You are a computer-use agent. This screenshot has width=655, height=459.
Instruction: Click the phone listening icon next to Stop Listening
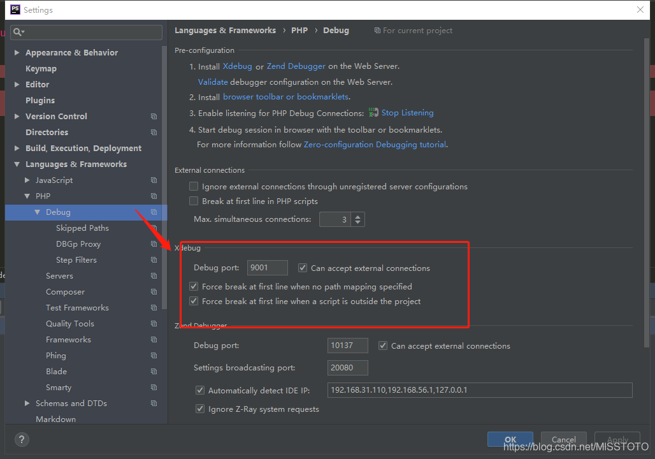point(373,112)
